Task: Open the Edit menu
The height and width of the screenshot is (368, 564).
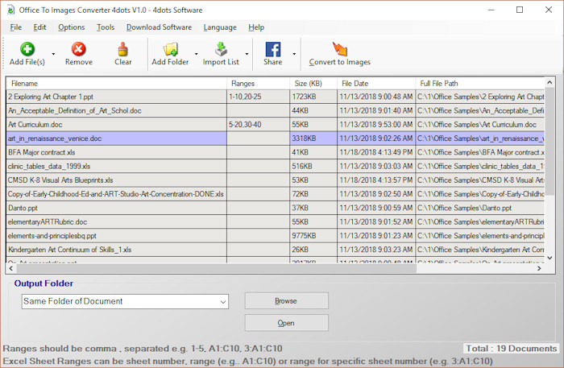Action: [x=39, y=27]
